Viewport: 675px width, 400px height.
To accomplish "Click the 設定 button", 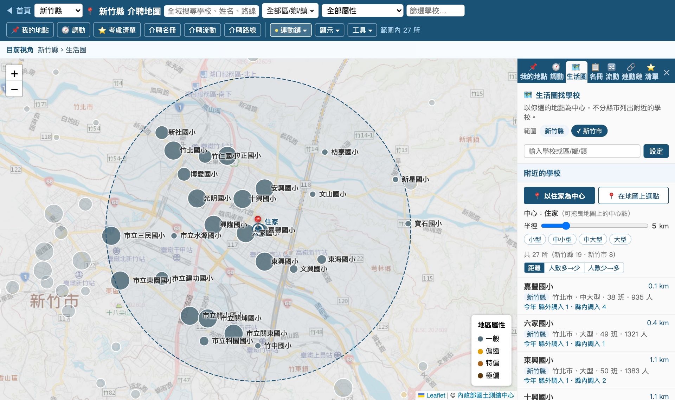I will coord(656,151).
